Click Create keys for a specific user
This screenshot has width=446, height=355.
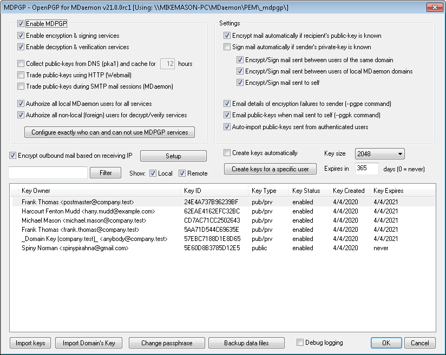270,169
